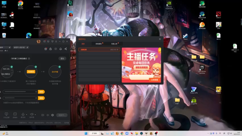The height and width of the screenshot is (136, 242).
Task: Open the notification bell icon
Action: tap(60, 49)
